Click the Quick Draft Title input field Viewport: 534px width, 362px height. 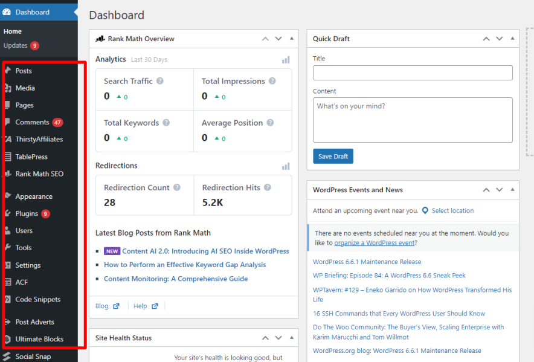pos(413,73)
